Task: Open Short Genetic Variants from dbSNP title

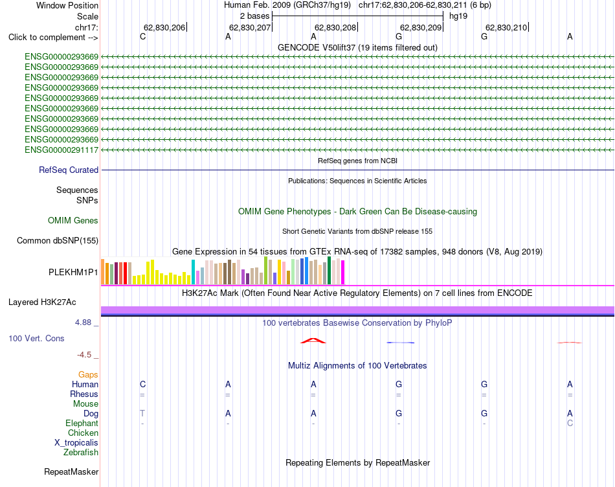Action: [357, 232]
